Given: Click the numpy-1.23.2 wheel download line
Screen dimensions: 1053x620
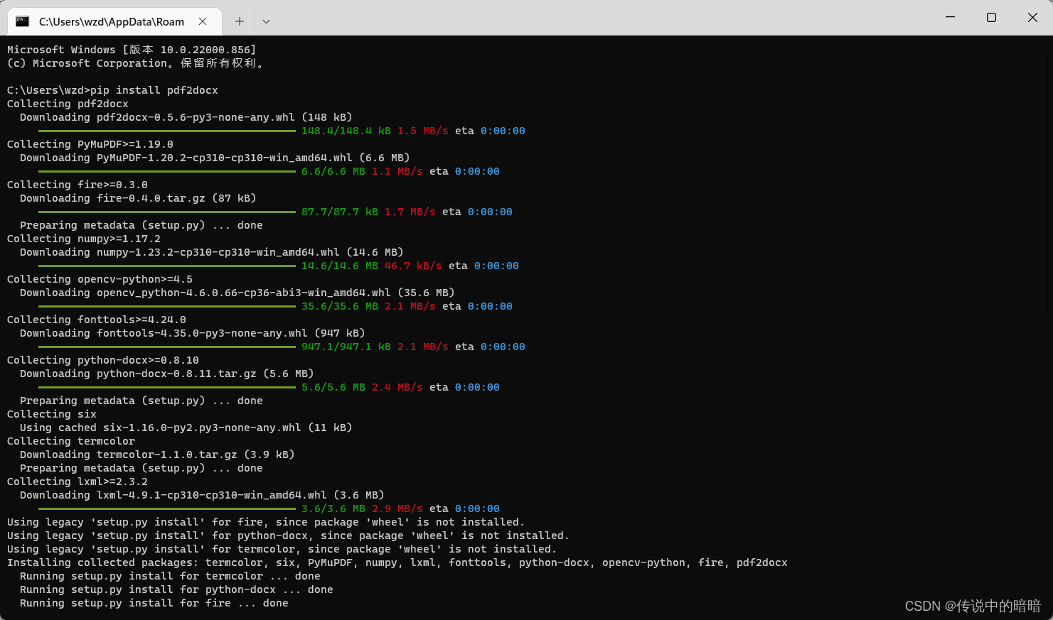Looking at the screenshot, I should (x=212, y=252).
